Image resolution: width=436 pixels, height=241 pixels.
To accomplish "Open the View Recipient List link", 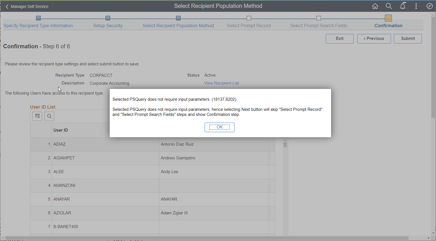I will [x=222, y=83].
